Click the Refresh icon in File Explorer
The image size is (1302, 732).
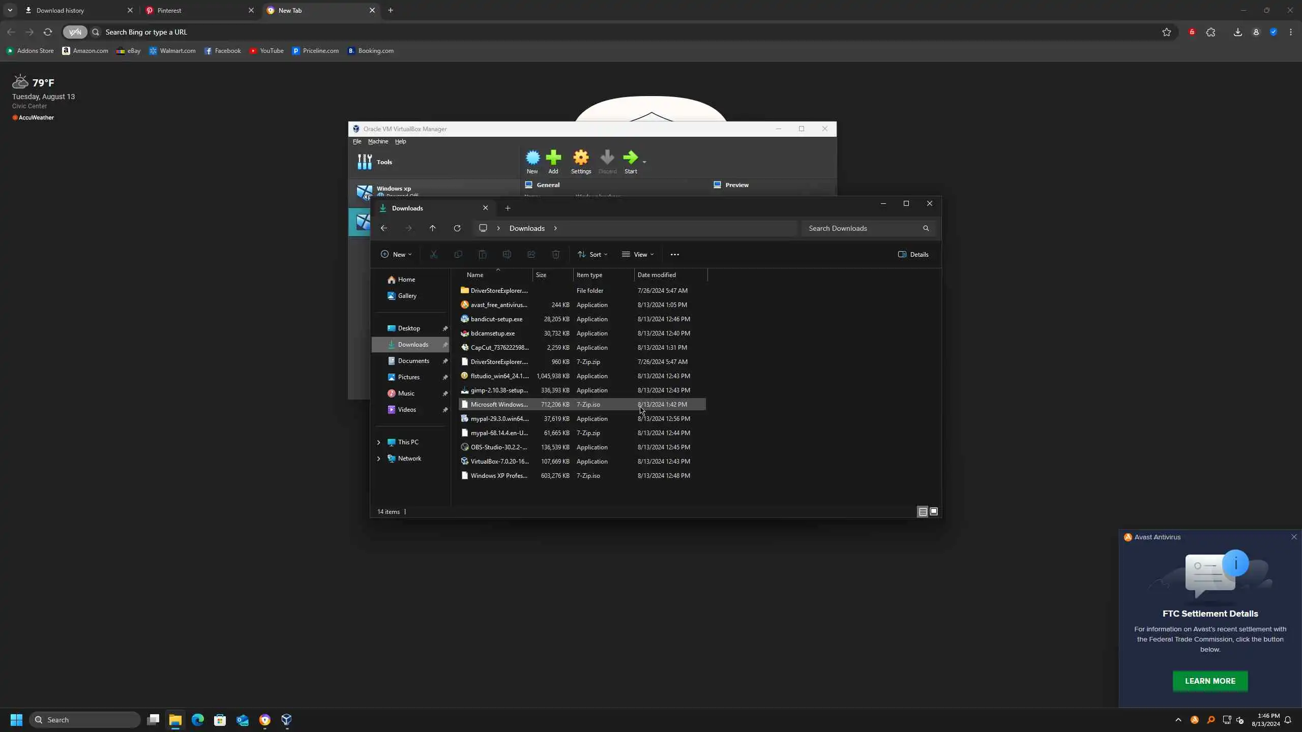point(457,228)
